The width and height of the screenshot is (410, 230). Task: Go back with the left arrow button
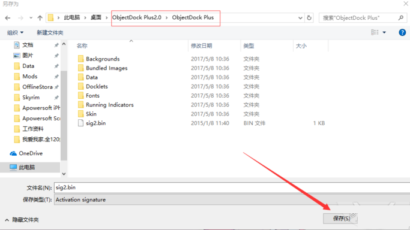[8, 18]
